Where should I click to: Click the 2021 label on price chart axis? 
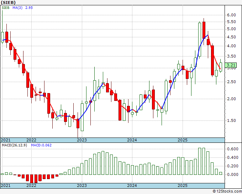click(x=6, y=140)
